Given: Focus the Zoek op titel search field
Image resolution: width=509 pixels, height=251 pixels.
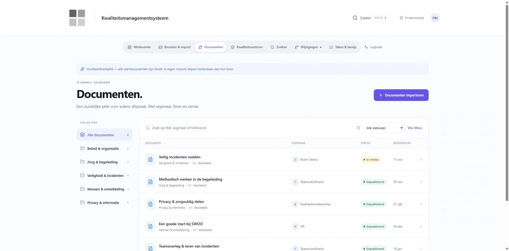Looking at the screenshot, I should click(248, 128).
